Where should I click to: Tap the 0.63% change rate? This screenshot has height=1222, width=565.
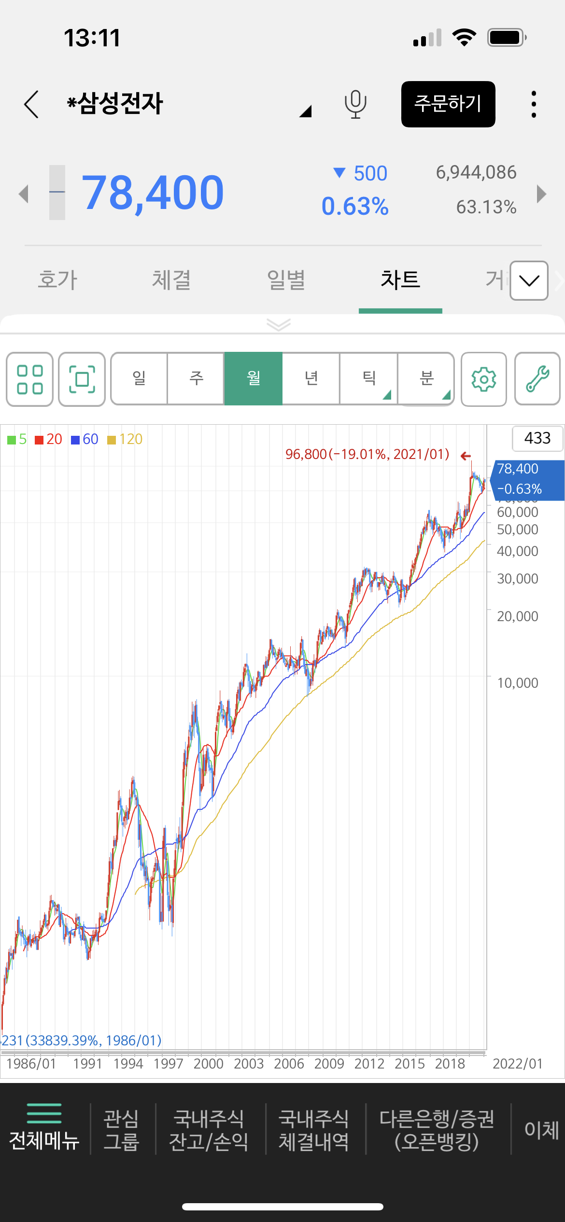point(355,207)
